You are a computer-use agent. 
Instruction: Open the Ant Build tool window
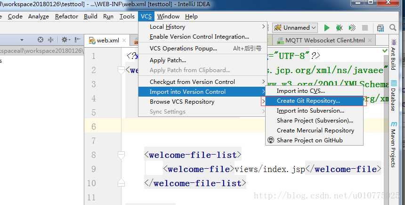coord(393,55)
